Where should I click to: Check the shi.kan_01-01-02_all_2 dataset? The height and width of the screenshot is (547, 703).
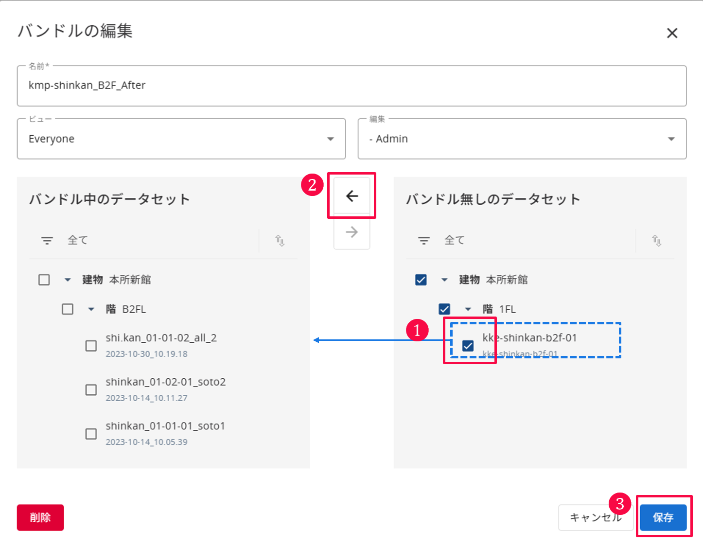pyautogui.click(x=91, y=346)
